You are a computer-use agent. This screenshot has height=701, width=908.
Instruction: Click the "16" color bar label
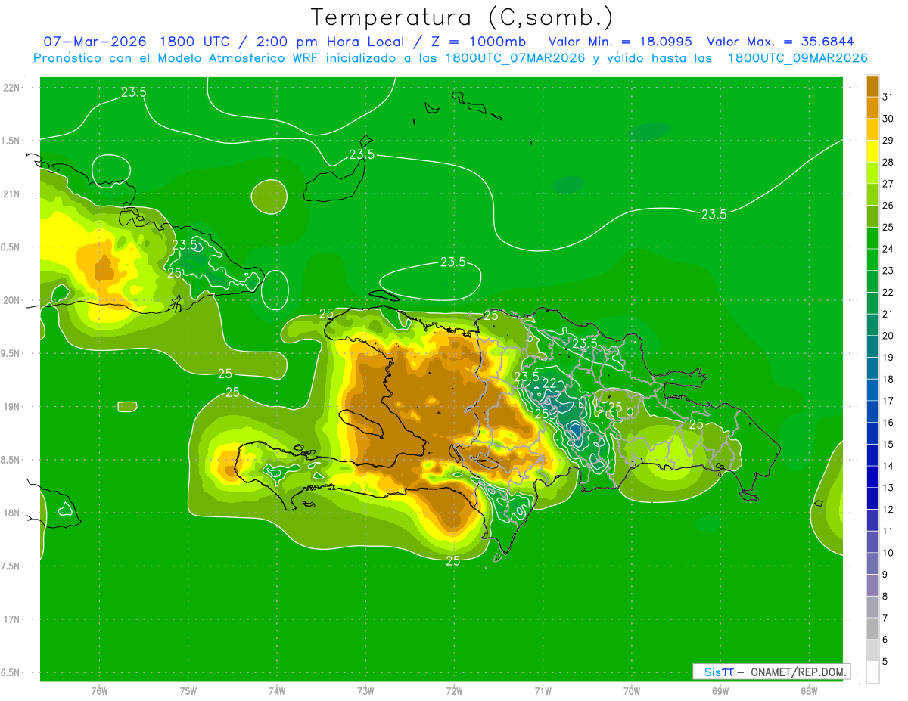[888, 423]
